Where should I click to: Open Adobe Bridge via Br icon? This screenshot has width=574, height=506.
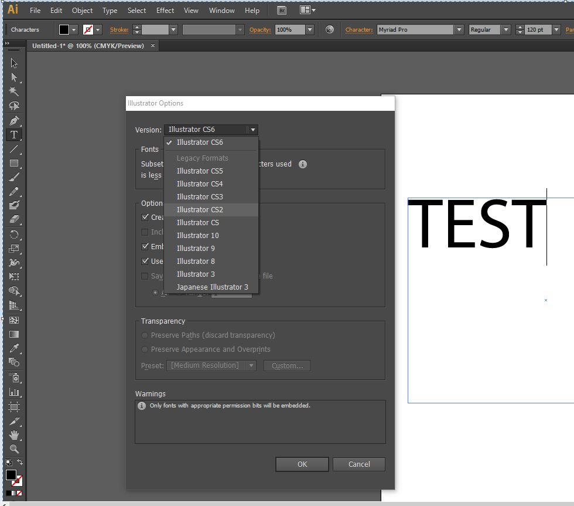pyautogui.click(x=282, y=10)
